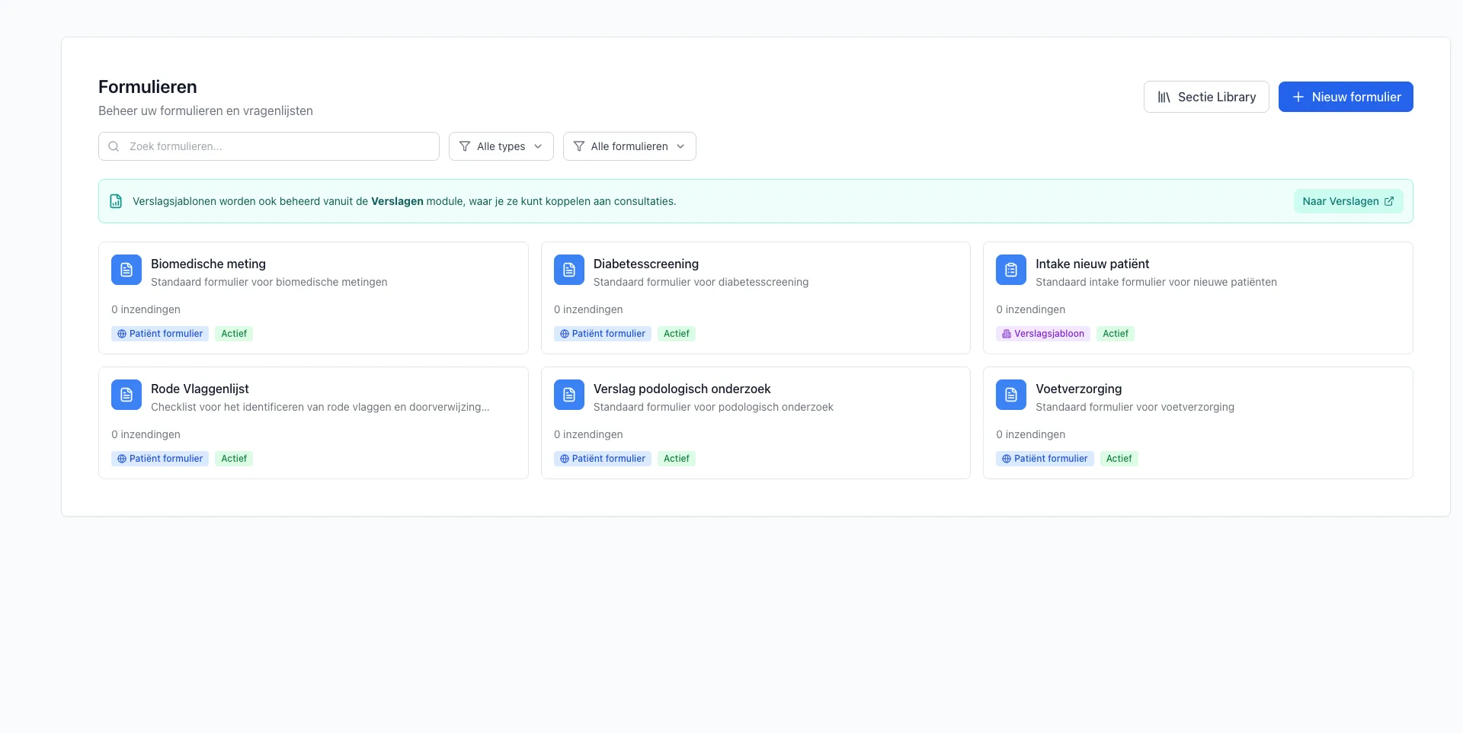The height and width of the screenshot is (733, 1463).
Task: Click the Intake nieuw patiënt clipboard icon
Action: 1011,270
